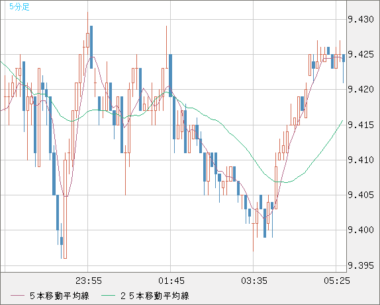Image resolution: width=380 pixels, height=305 pixels.
Task: Click the 9.395 price axis label
Action: (361, 265)
